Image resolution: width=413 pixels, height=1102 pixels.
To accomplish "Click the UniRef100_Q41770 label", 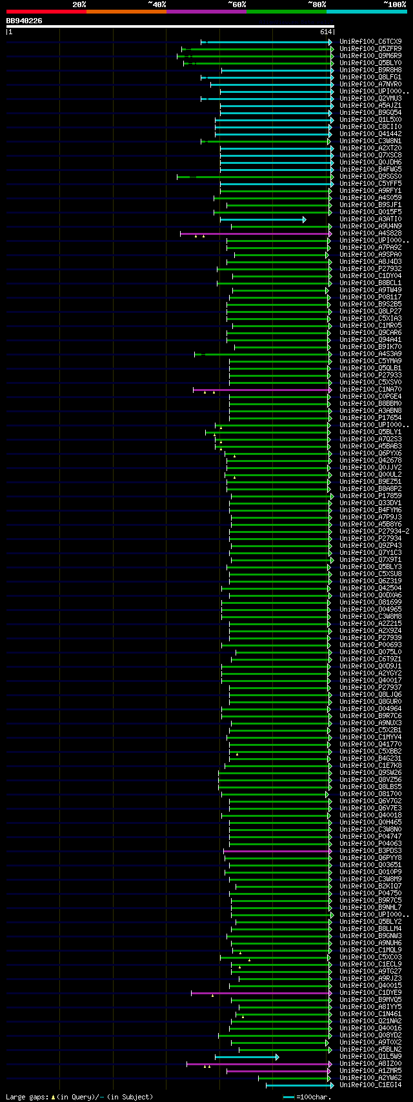I will tap(370, 745).
